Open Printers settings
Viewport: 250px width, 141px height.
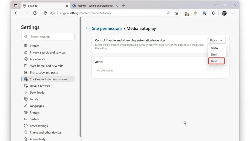tap(48, 112)
